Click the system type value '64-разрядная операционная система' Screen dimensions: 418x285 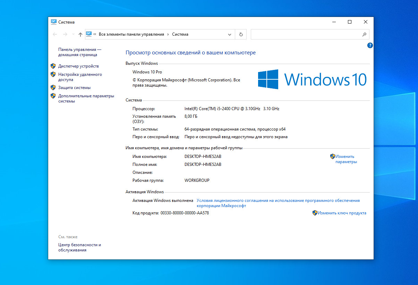click(x=235, y=129)
